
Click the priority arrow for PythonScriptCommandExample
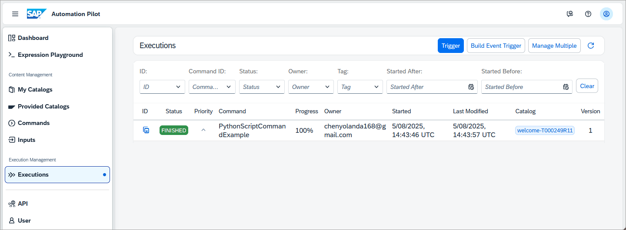203,130
